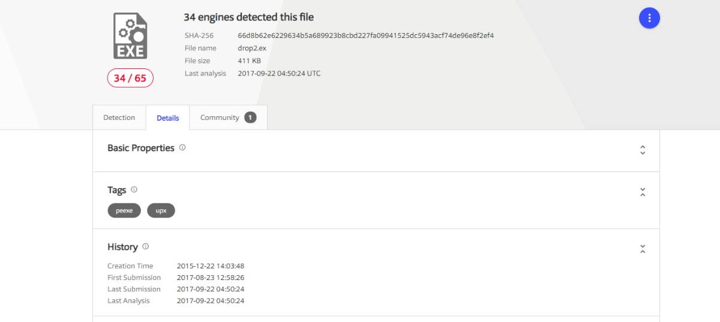Click the peexe tag
This screenshot has height=322, width=720.
pos(124,210)
